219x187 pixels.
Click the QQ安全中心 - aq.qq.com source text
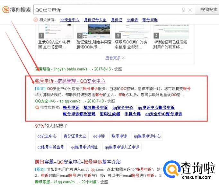pyautogui.click(x=59, y=101)
